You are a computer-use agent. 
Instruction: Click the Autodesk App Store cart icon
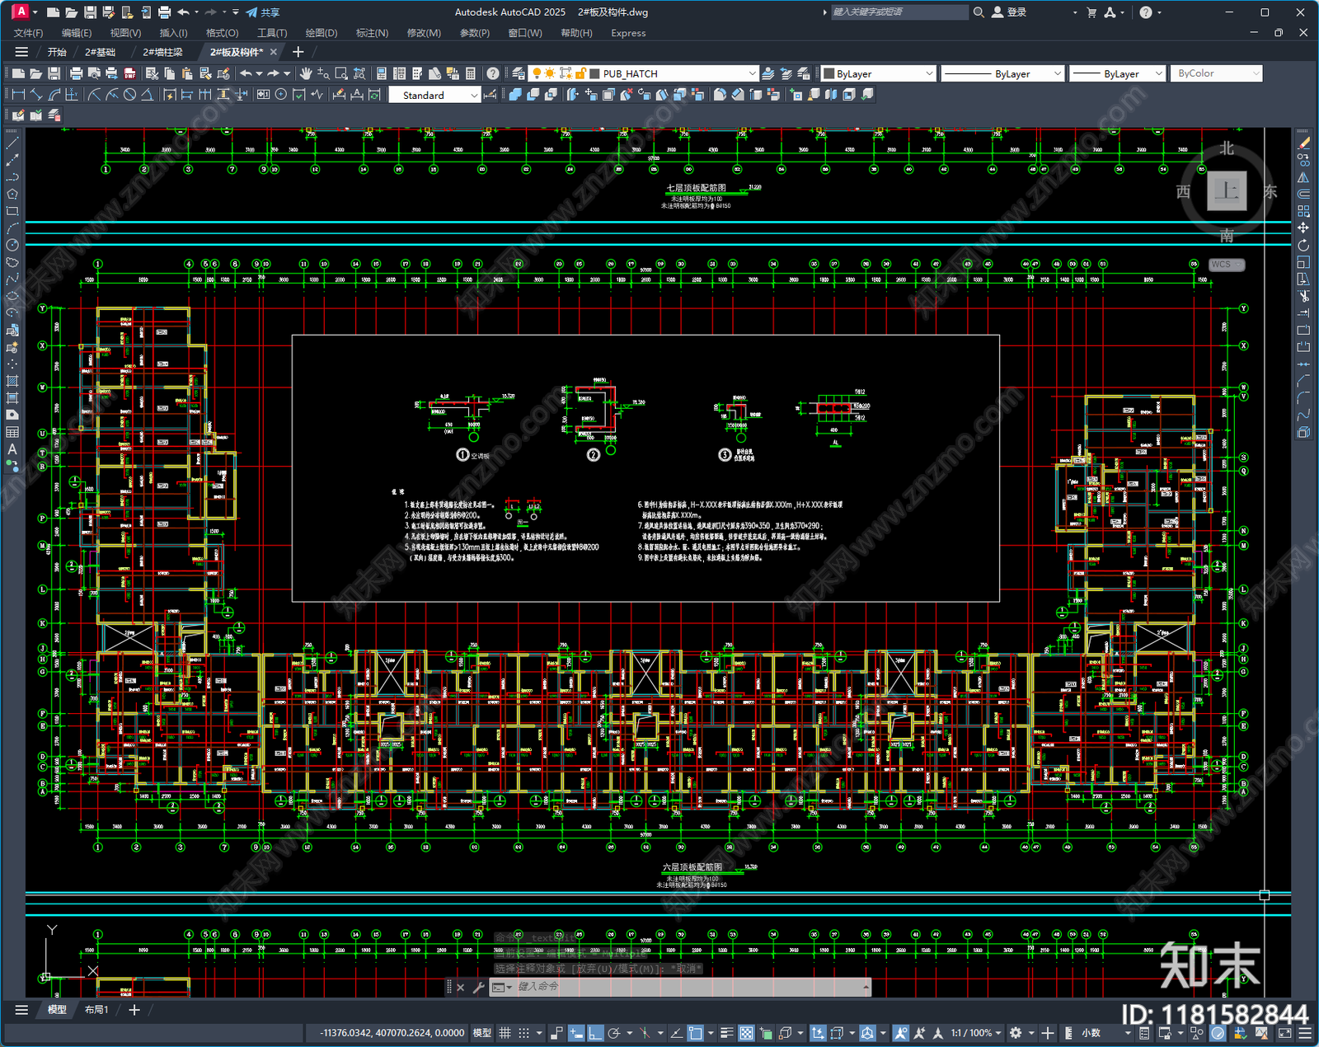click(x=1091, y=12)
